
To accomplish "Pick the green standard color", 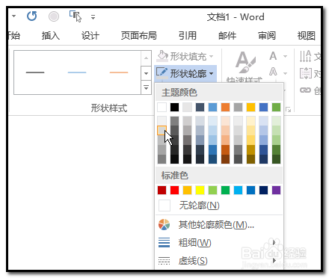I will coord(225,191).
